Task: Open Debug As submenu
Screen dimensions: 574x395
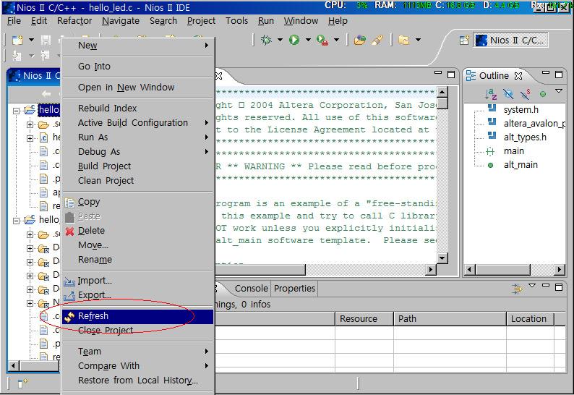Action: 137,152
